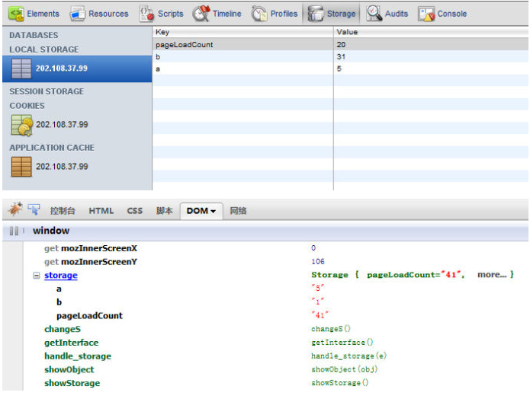This screenshot has height=402, width=530.
Task: Open the Audits magnifier icon
Action: coord(374,14)
